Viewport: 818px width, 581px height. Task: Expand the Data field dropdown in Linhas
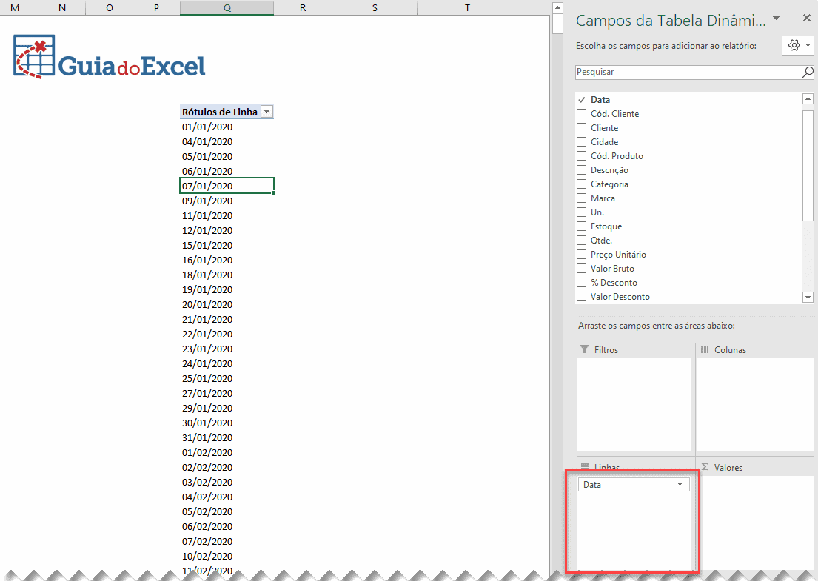point(680,485)
